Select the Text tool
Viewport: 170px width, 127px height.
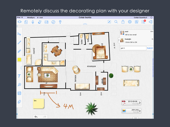click(19, 76)
